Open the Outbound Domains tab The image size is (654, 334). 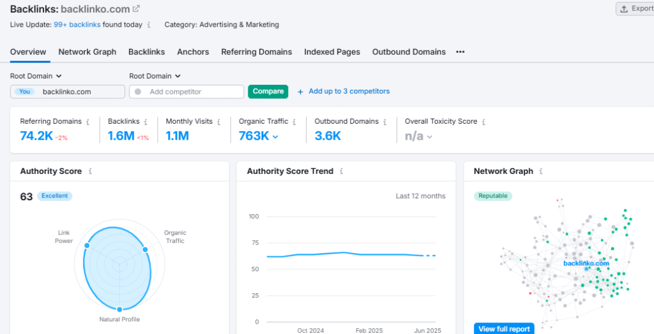coord(409,52)
